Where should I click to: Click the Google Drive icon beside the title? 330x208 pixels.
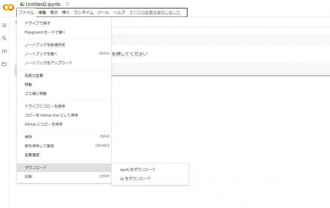coord(22,4)
